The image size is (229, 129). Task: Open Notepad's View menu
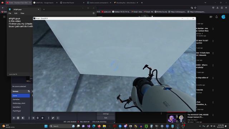(x=22, y=13)
